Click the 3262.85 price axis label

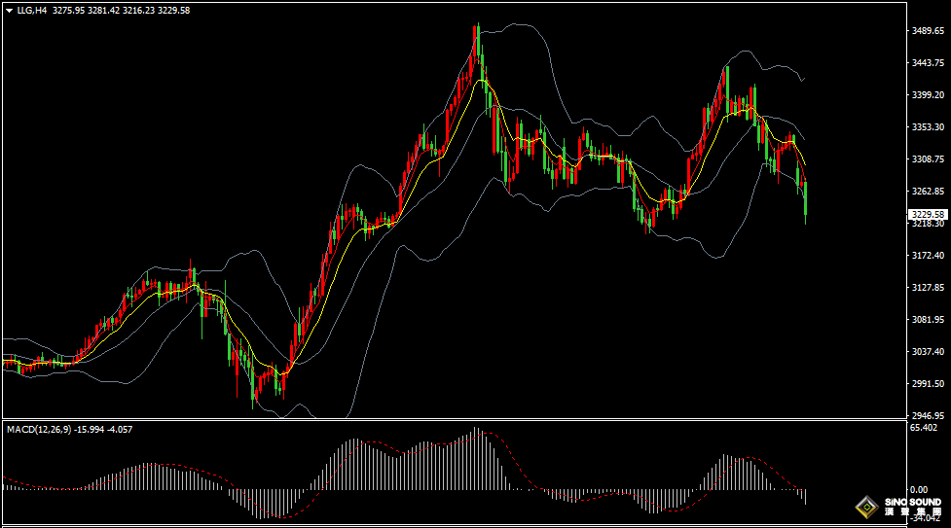[928, 192]
